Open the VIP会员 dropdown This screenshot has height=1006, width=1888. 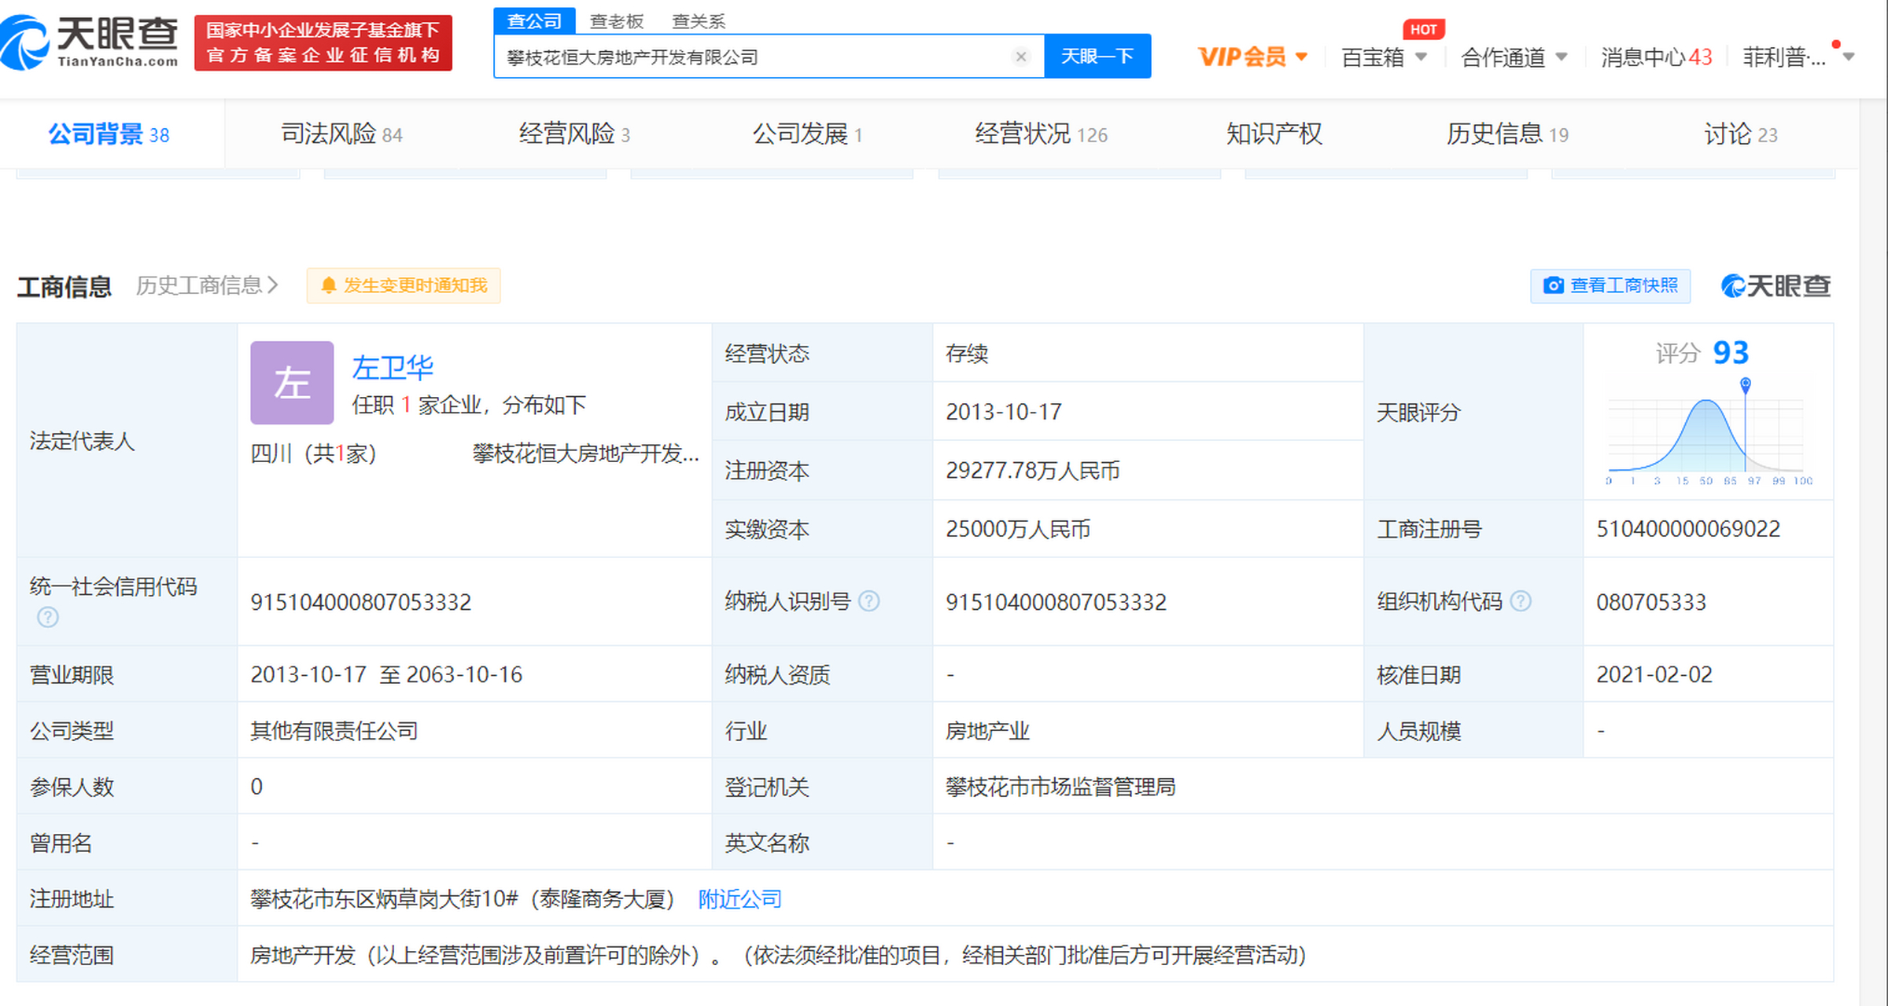pyautogui.click(x=1249, y=56)
